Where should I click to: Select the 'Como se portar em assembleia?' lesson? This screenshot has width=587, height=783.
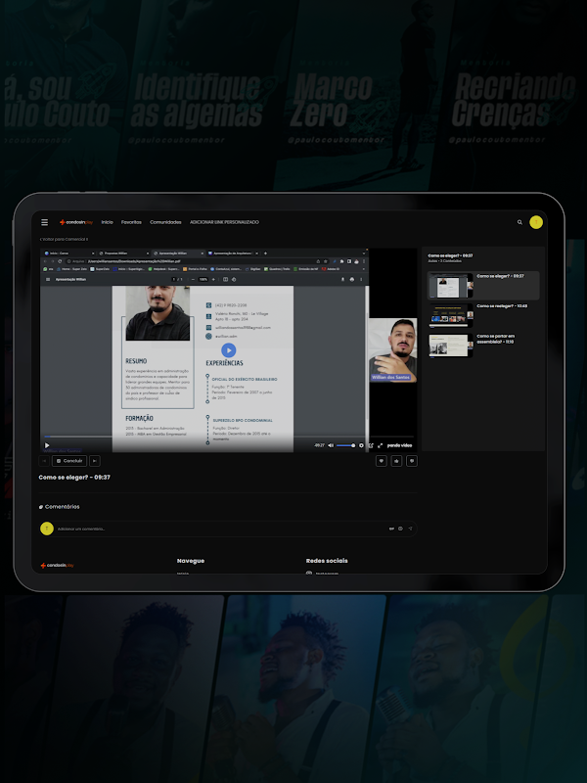(483, 345)
